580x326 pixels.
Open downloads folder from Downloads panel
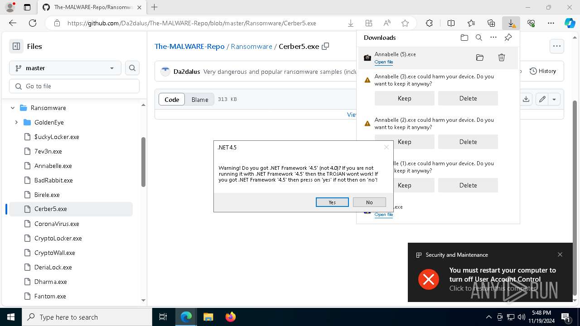click(464, 38)
